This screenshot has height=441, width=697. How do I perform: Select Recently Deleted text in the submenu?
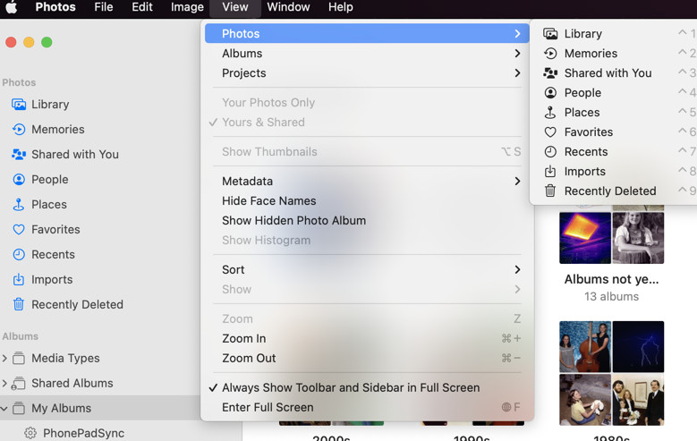pos(610,191)
